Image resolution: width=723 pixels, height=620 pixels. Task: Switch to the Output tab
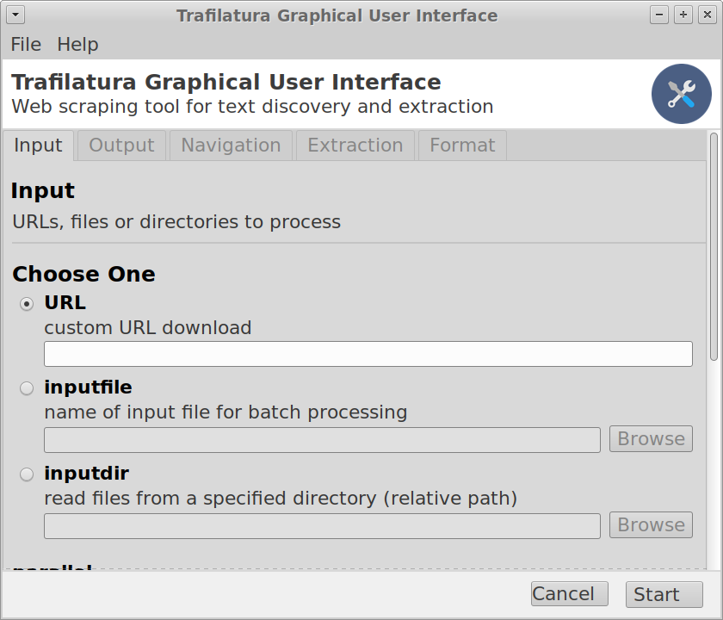(121, 146)
